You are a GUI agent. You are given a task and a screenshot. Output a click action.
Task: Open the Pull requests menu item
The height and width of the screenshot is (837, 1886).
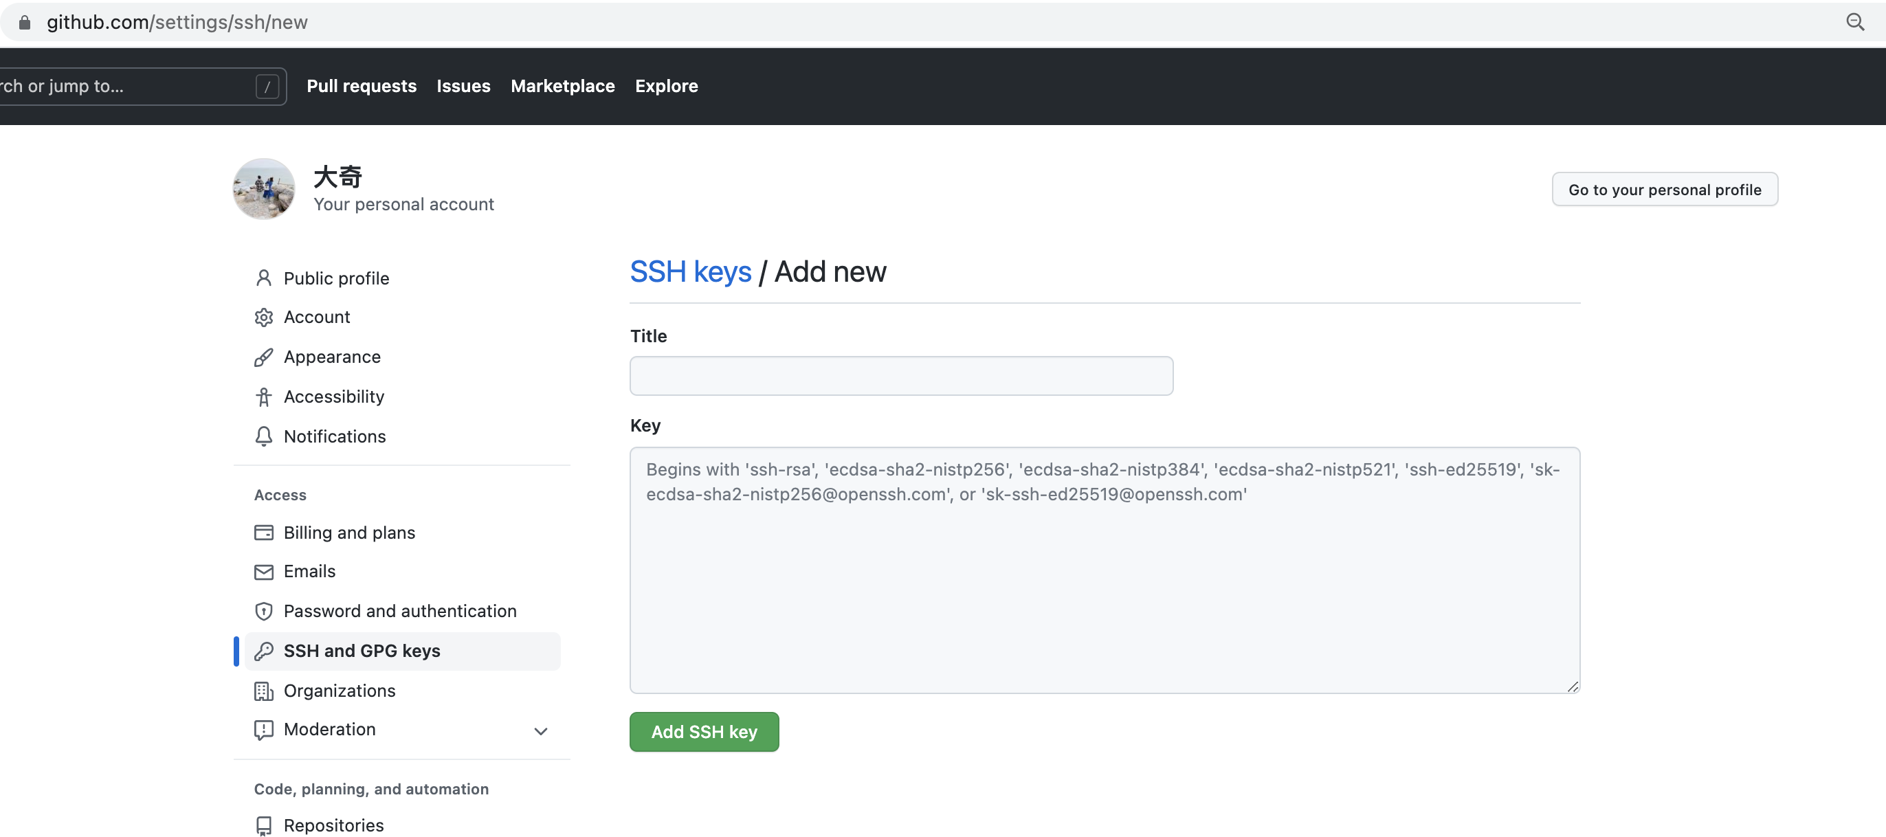362,86
